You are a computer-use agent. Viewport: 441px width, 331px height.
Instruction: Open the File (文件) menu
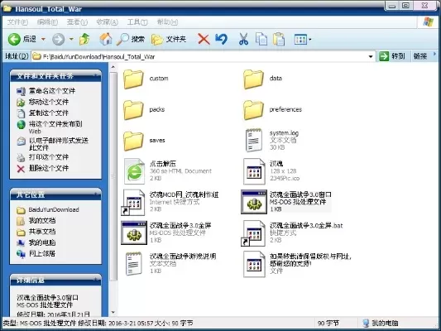[17, 22]
